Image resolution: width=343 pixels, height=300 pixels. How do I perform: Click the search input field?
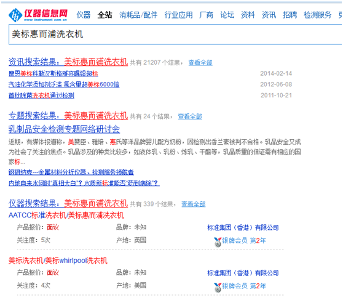point(175,34)
